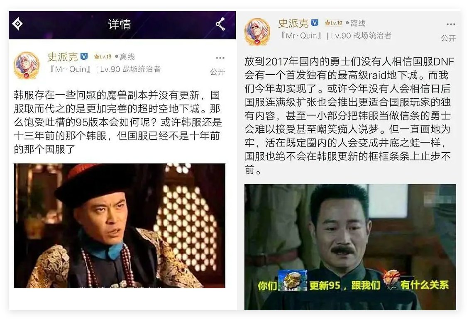469x319 pixels.
Task: Tap verified badge next to left 史派克
Action: tap(84, 56)
